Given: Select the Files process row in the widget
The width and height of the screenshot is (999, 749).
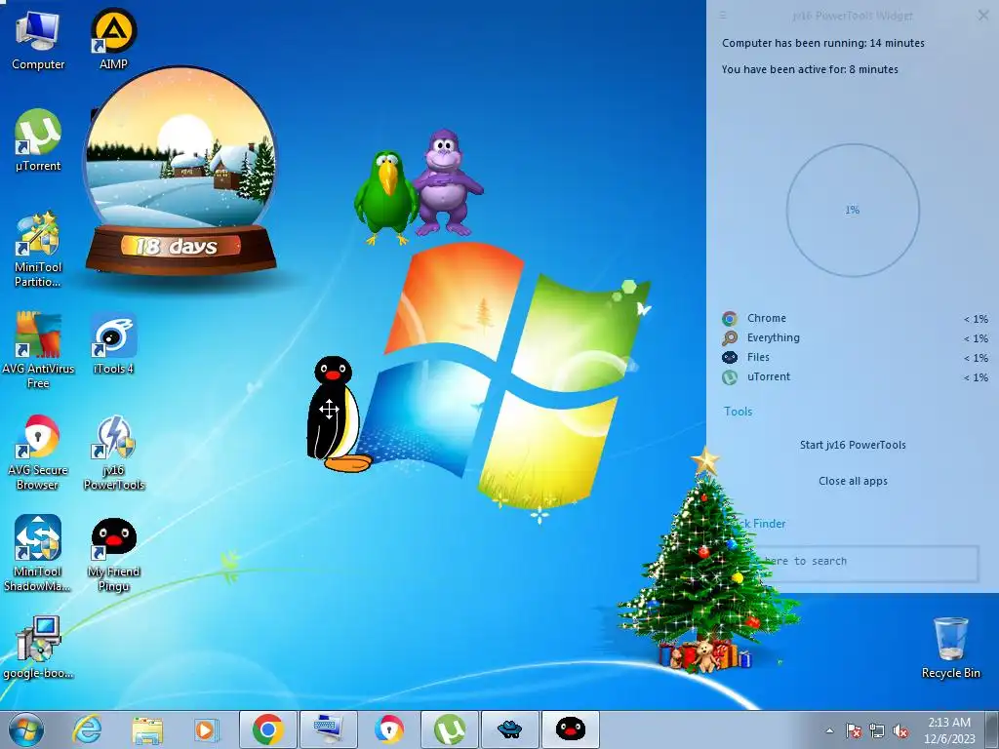Looking at the screenshot, I should [x=854, y=357].
